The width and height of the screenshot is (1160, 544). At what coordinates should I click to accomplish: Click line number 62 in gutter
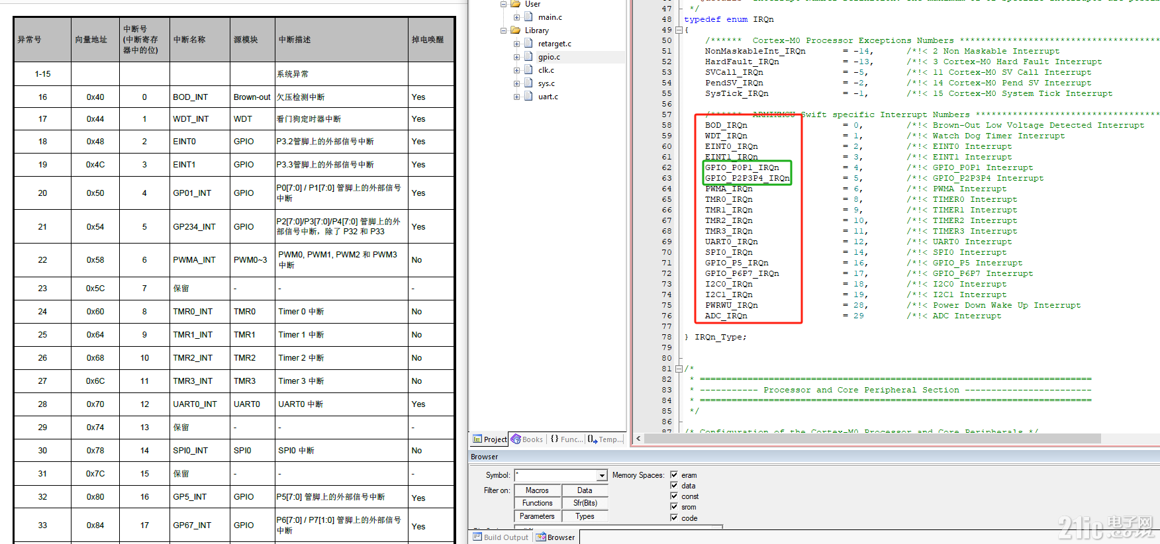666,167
